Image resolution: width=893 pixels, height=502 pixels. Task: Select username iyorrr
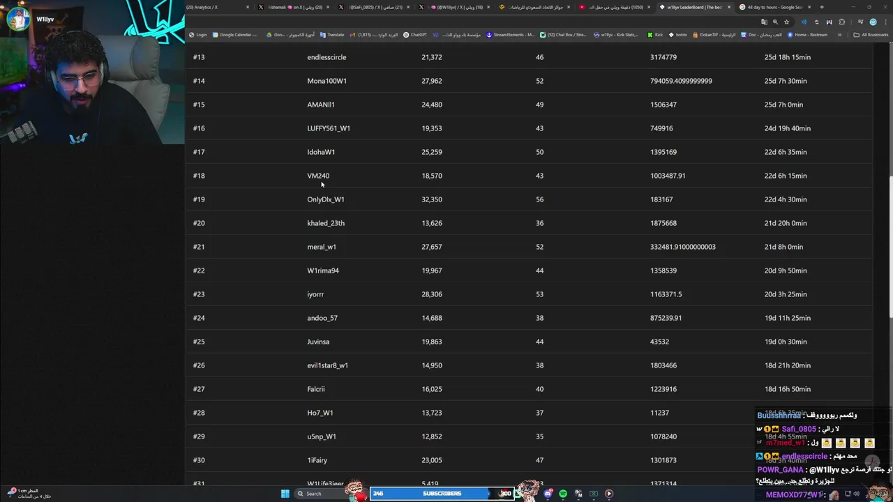tap(315, 294)
